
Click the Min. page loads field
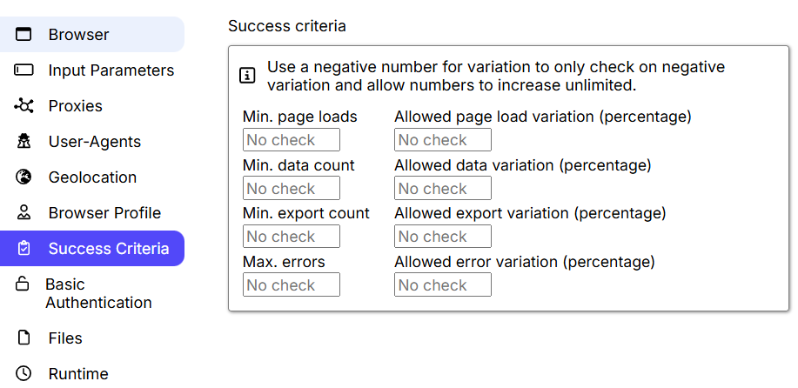(x=292, y=140)
